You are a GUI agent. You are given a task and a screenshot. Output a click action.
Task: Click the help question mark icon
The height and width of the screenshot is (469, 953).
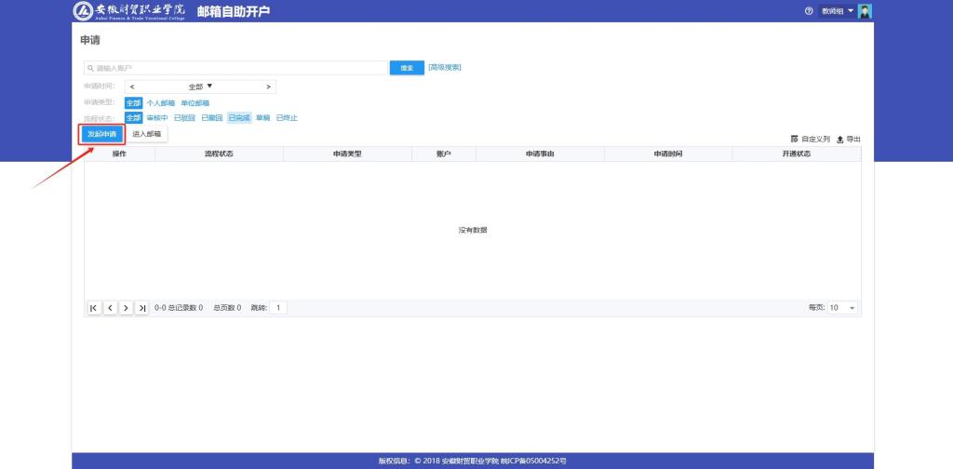click(x=809, y=11)
